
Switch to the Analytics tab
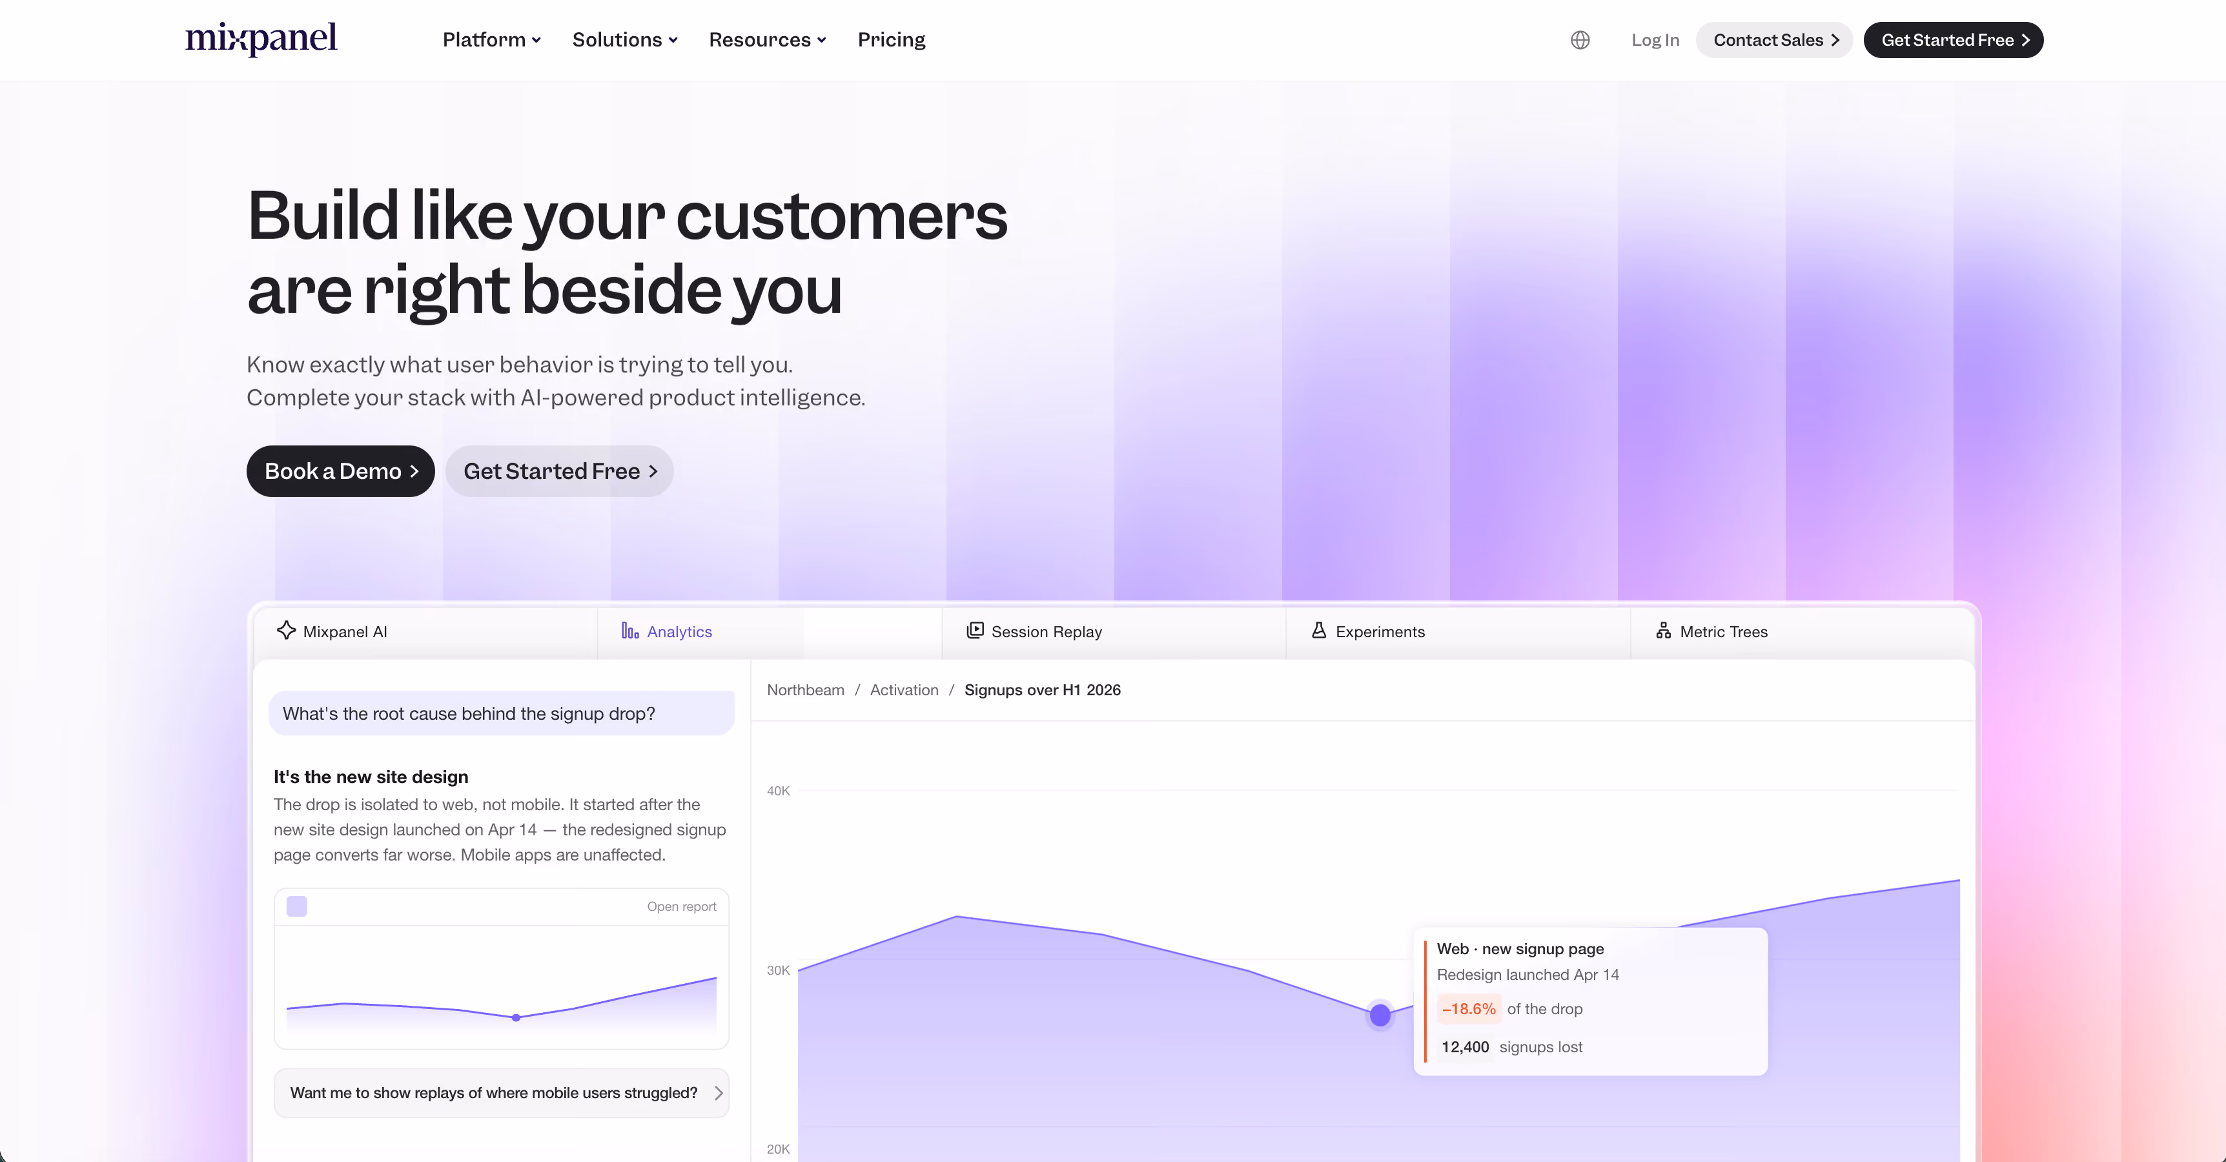point(769,631)
